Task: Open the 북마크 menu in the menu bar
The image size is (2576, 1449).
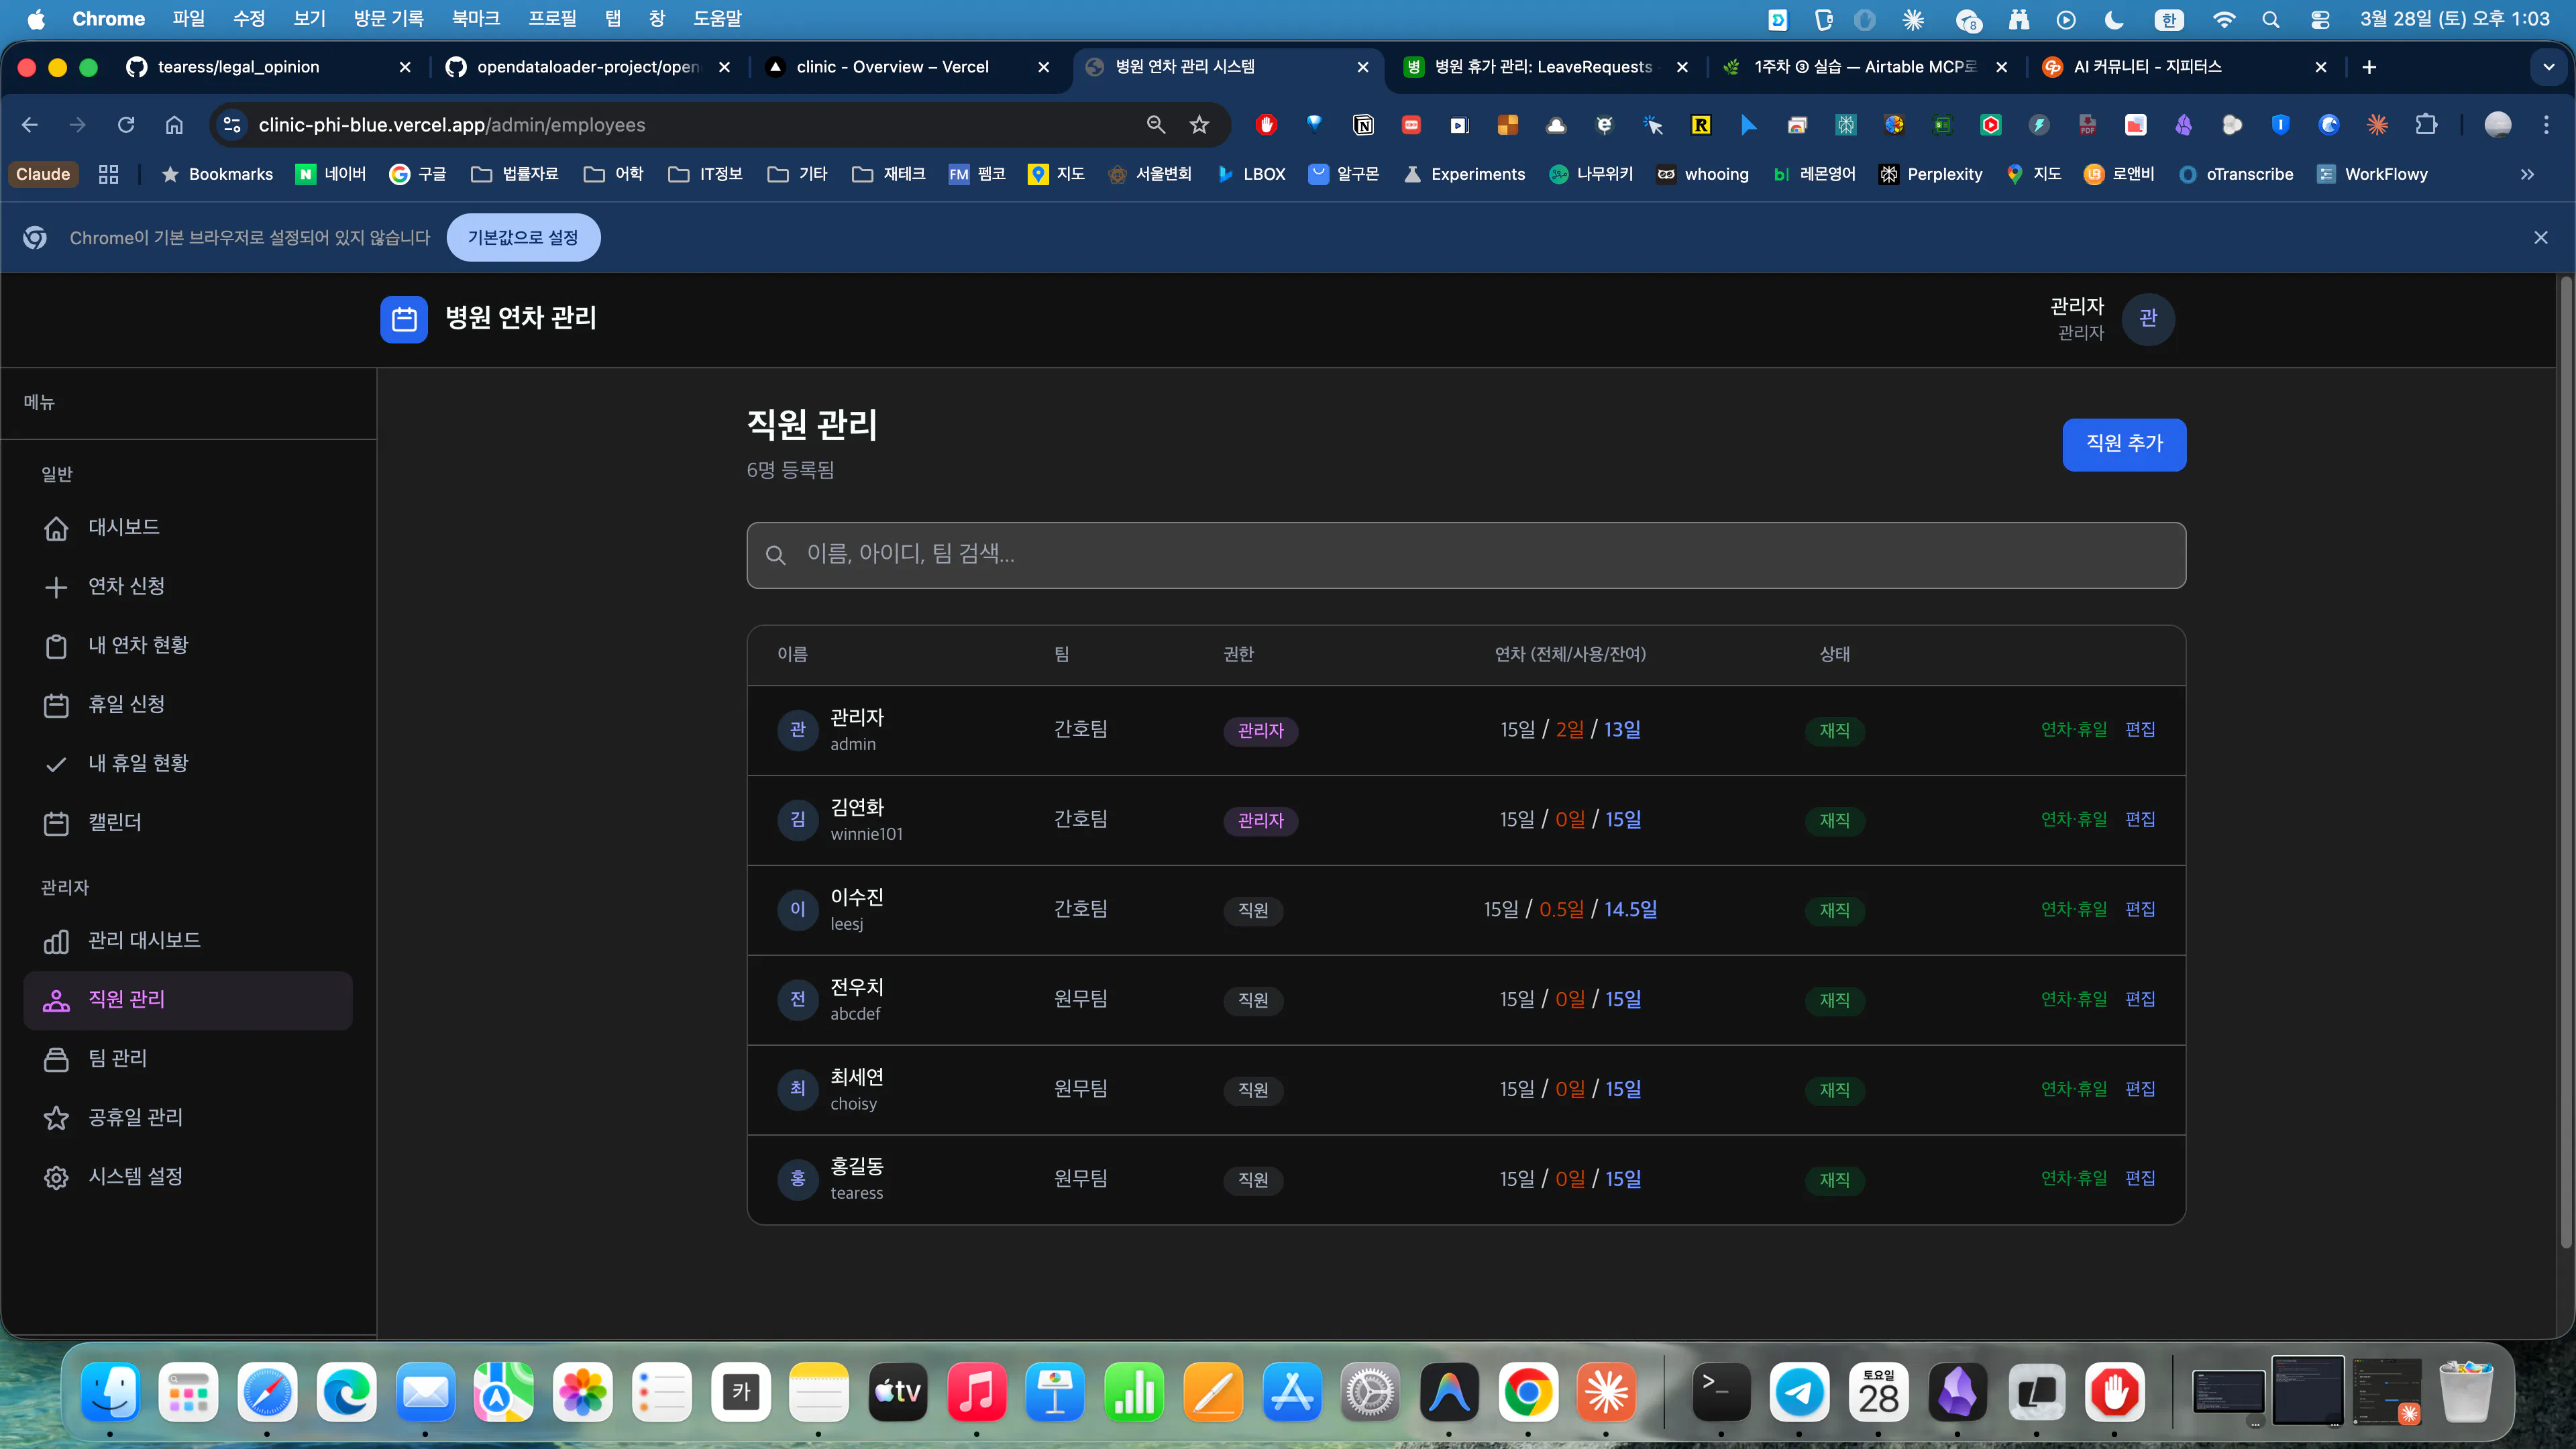Action: coord(475,18)
